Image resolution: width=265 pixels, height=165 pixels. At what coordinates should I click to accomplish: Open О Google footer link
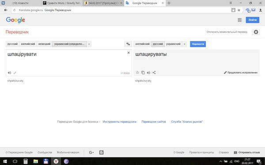179,152
